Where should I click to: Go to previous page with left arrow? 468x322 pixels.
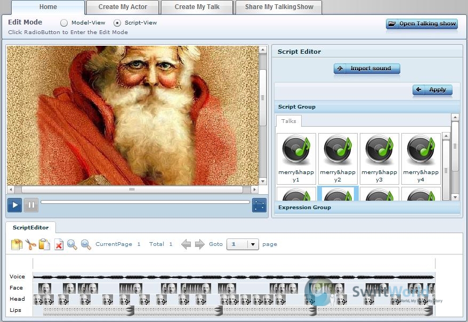(186, 244)
